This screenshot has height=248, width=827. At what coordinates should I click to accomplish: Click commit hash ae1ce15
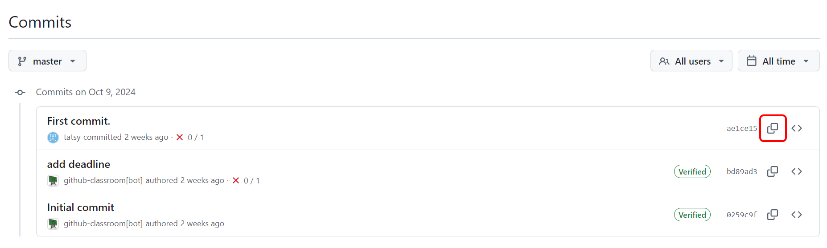pyautogui.click(x=742, y=129)
